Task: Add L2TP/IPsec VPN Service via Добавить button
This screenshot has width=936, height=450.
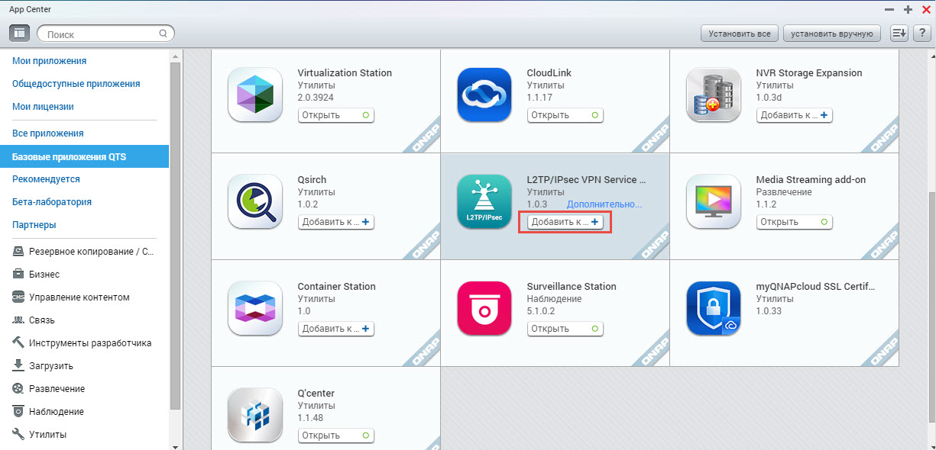Action: coord(565,222)
